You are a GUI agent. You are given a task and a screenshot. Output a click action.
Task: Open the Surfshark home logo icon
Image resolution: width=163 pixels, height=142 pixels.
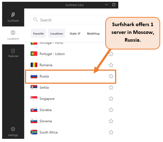tap(13, 15)
